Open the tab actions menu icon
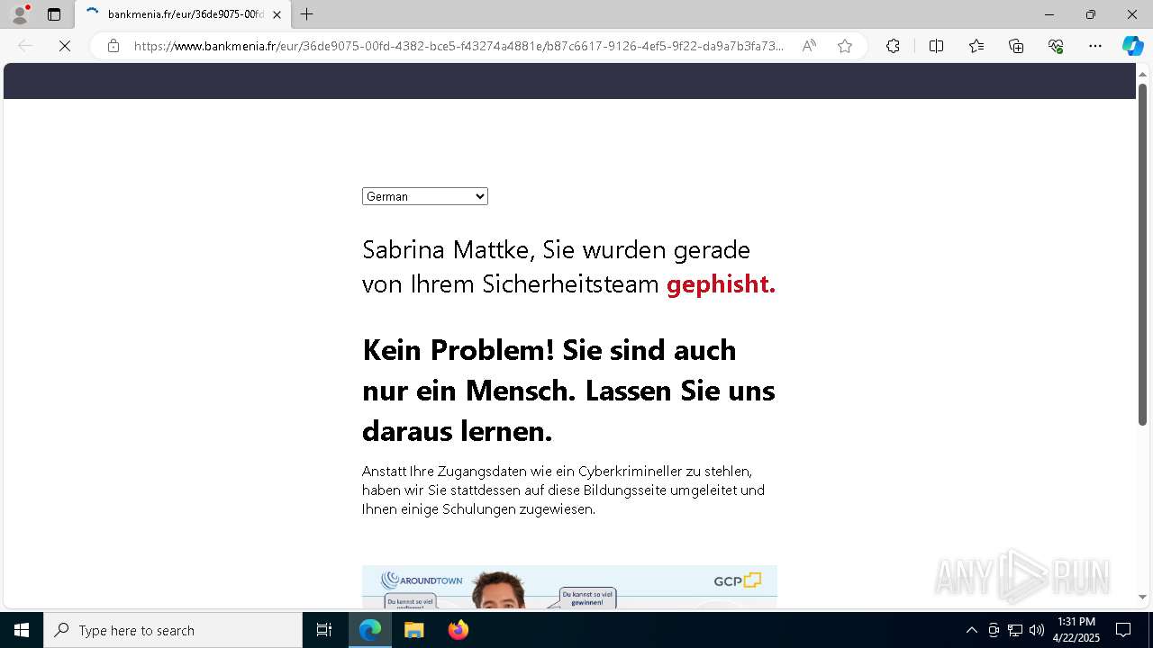 coord(54,14)
